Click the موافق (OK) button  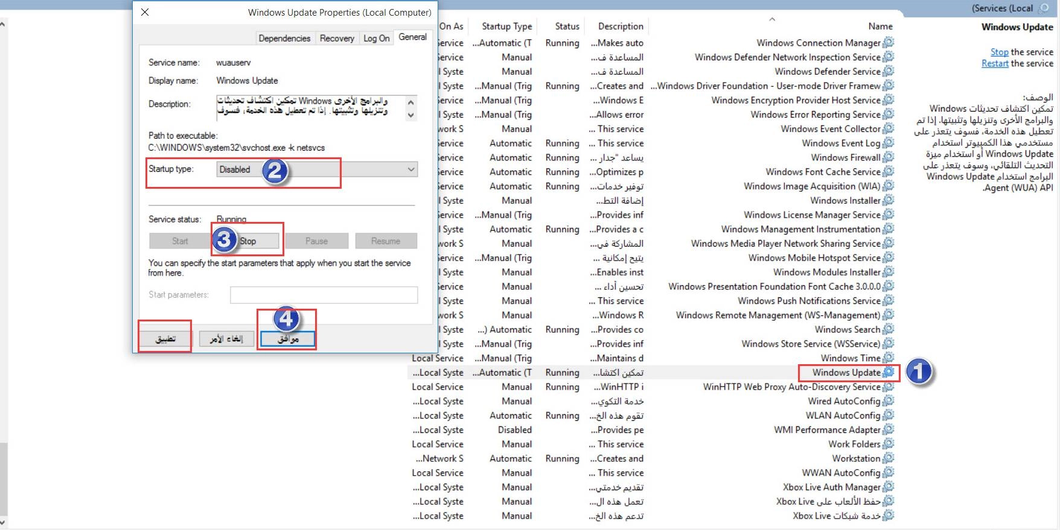pyautogui.click(x=288, y=339)
